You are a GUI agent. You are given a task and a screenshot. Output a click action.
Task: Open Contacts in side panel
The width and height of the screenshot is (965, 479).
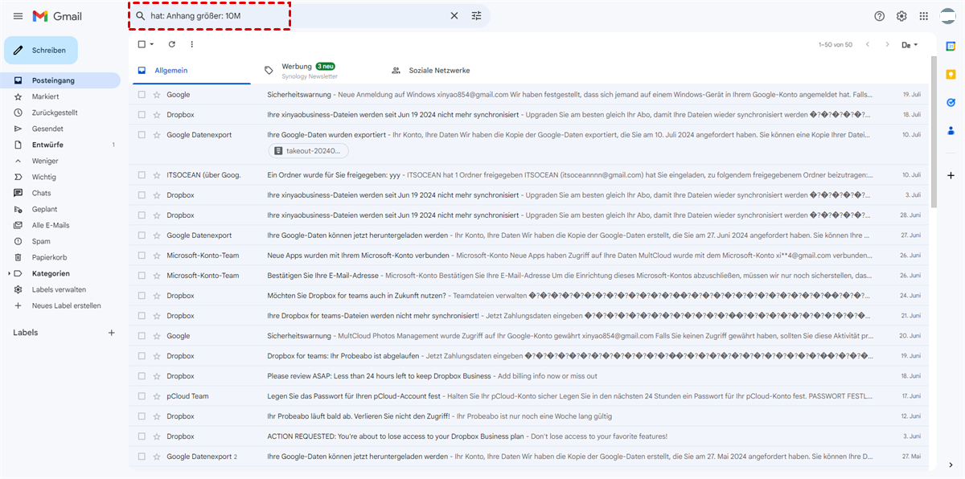click(951, 130)
